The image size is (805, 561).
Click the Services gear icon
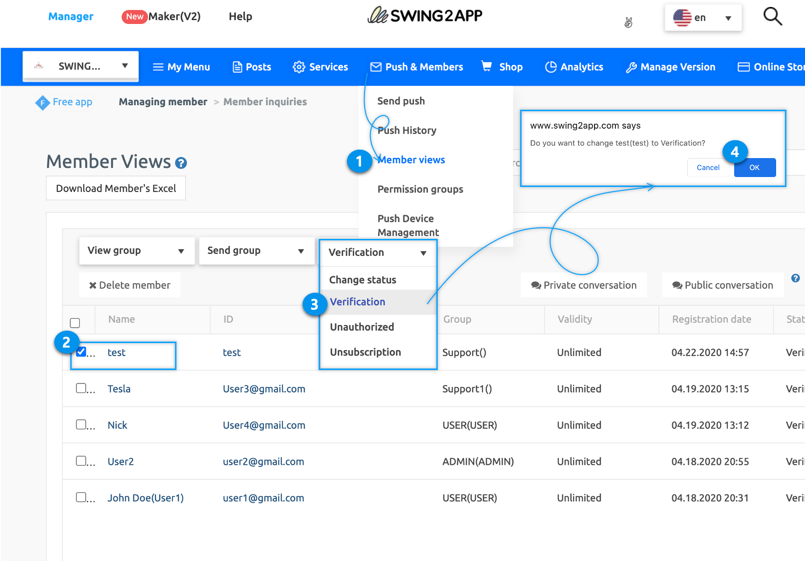pyautogui.click(x=299, y=67)
